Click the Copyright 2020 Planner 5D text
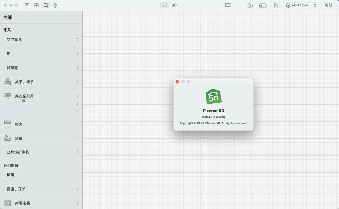The image size is (339, 209). pos(214,123)
